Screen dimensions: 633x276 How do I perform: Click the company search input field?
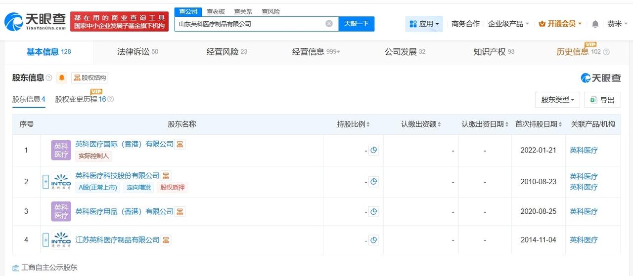click(x=250, y=24)
